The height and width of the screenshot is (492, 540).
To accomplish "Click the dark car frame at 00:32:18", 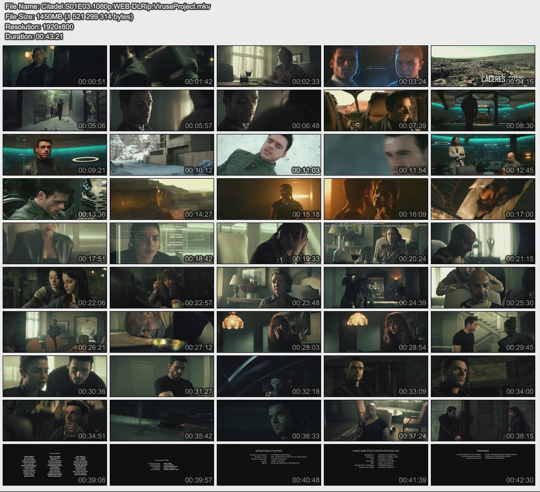I will (269, 377).
